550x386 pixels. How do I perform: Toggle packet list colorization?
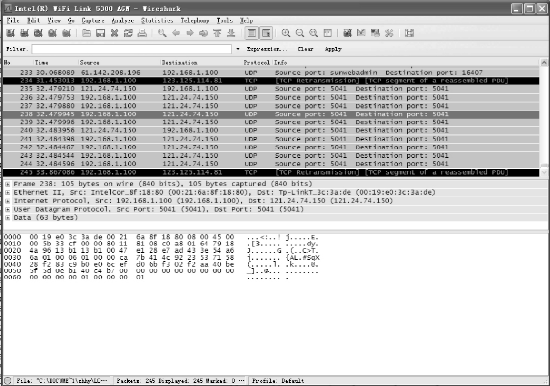251,33
